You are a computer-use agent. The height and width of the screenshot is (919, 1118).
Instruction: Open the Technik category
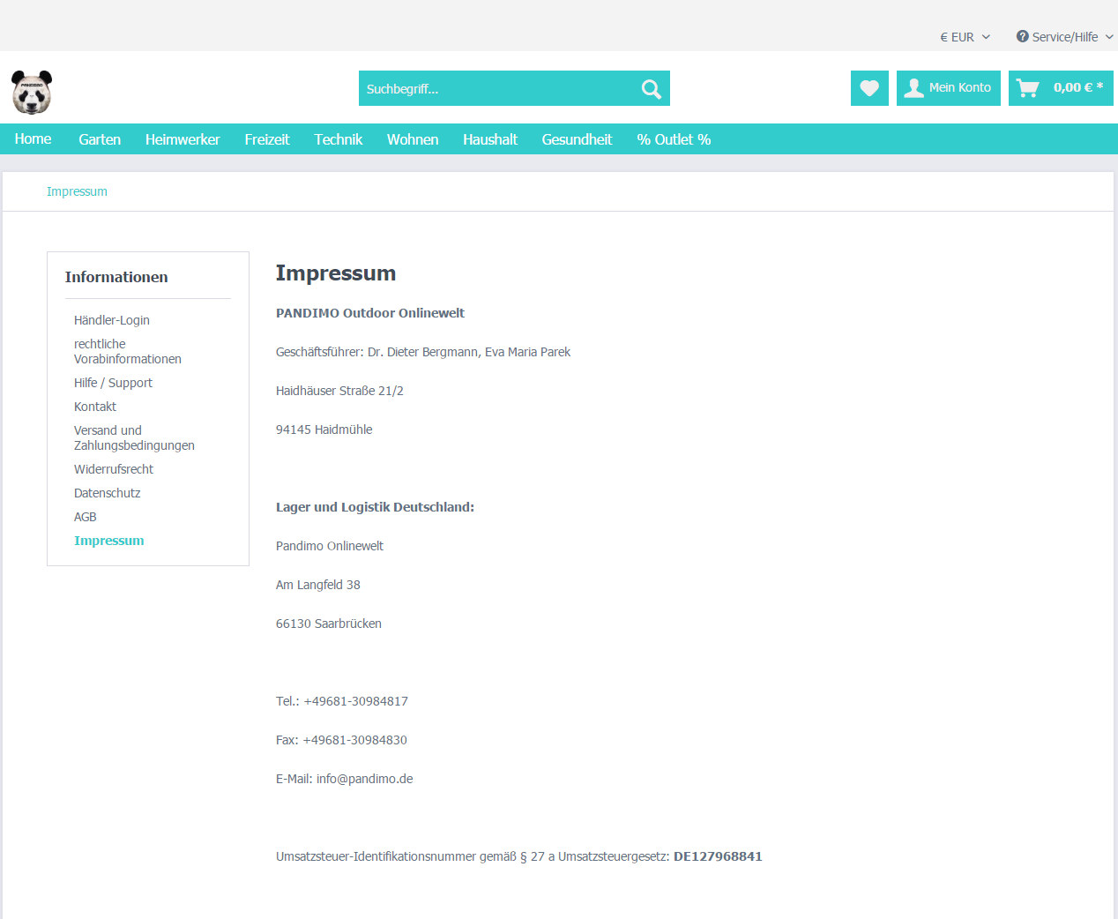[x=339, y=139]
